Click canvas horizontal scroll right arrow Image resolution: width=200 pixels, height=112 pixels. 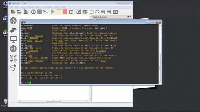pos(87,101)
